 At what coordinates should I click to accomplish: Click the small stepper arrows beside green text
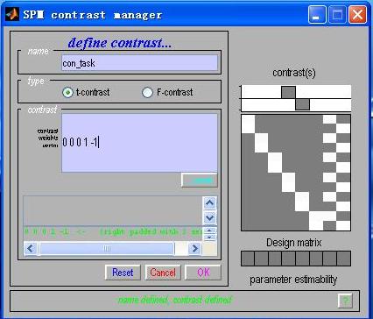coord(209,234)
